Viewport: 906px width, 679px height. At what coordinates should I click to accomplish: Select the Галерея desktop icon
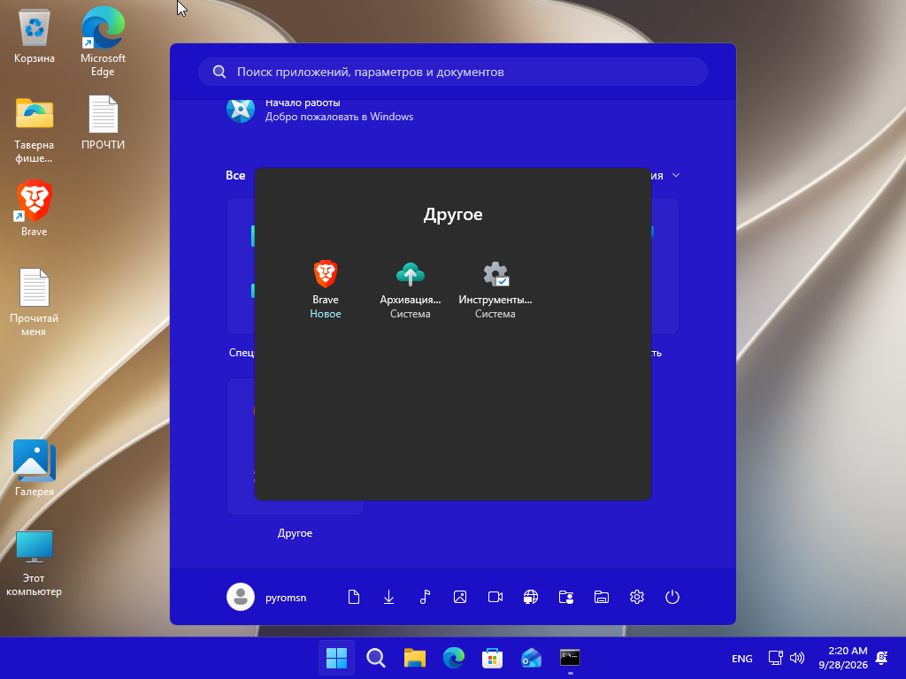(35, 469)
